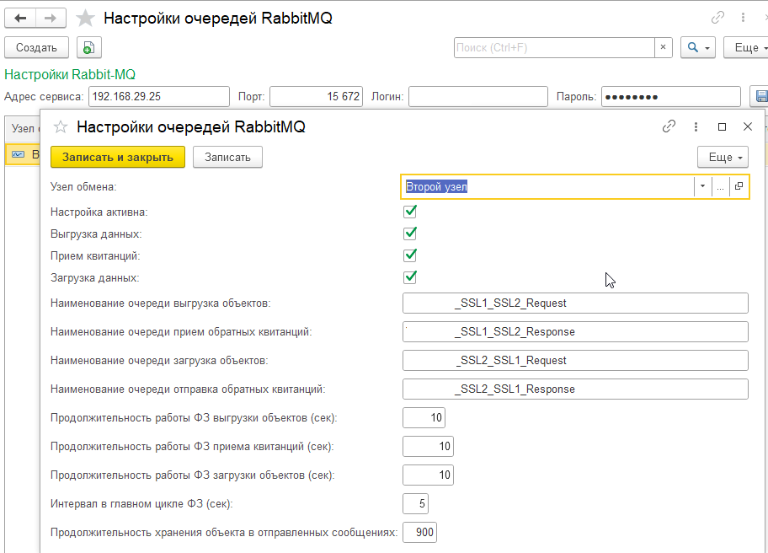Create by copying icon next to Создать
The image size is (768, 553).
click(88, 47)
